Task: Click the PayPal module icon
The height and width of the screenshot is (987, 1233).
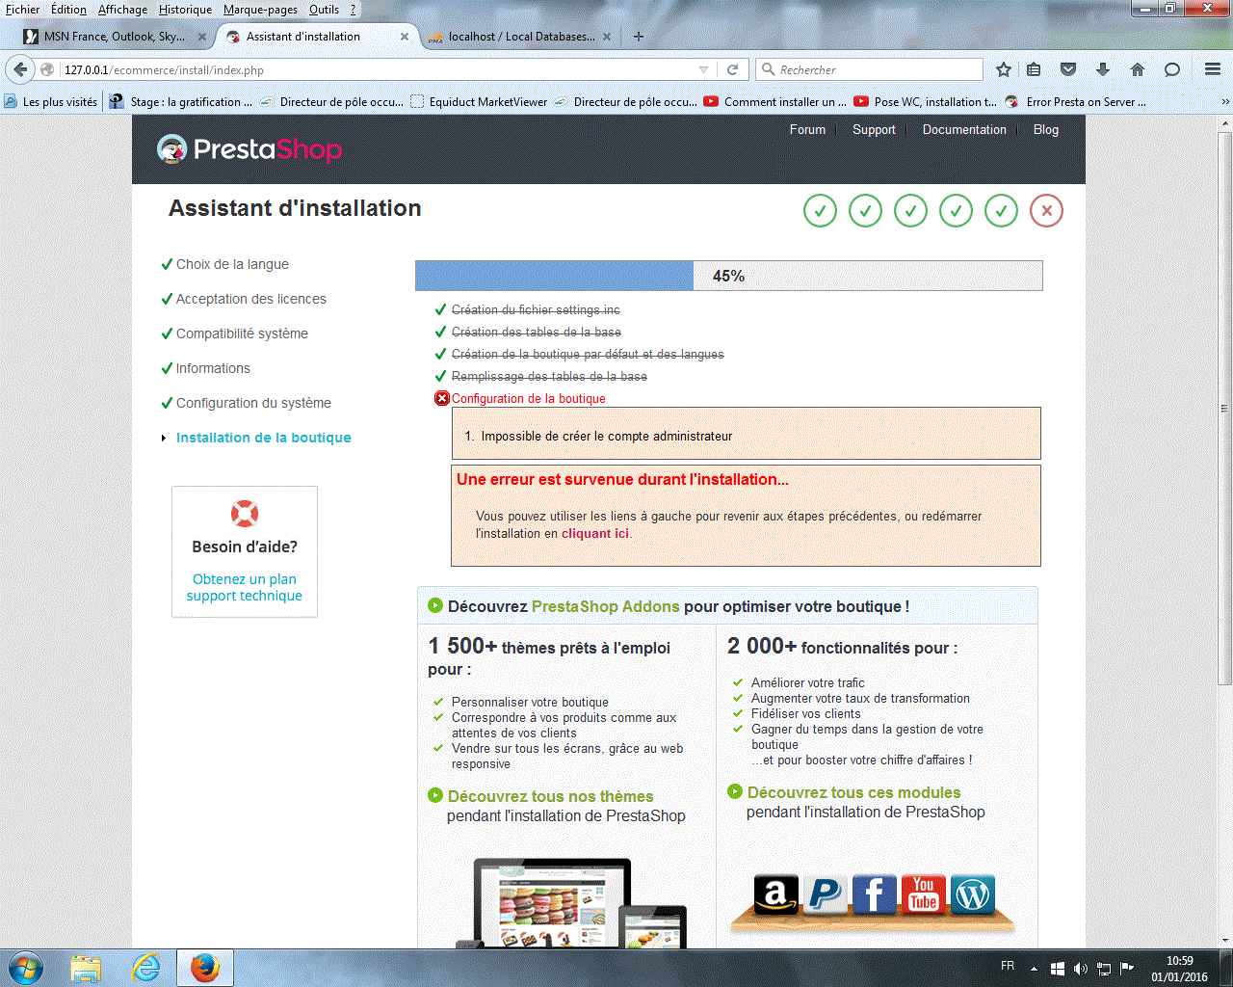Action: 825,894
